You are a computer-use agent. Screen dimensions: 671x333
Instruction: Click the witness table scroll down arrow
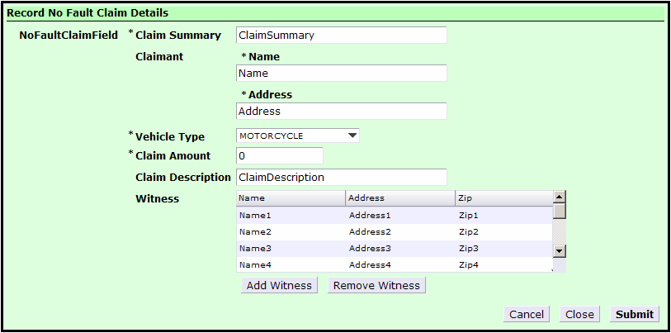560,251
